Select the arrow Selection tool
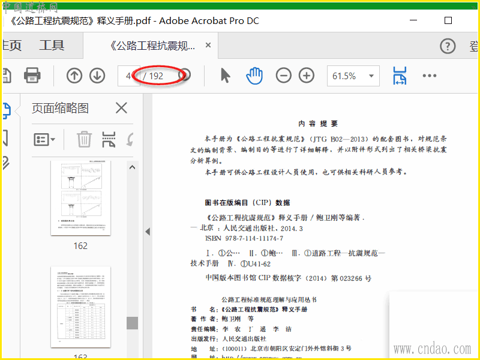This screenshot has height=360, width=480. coord(226,76)
